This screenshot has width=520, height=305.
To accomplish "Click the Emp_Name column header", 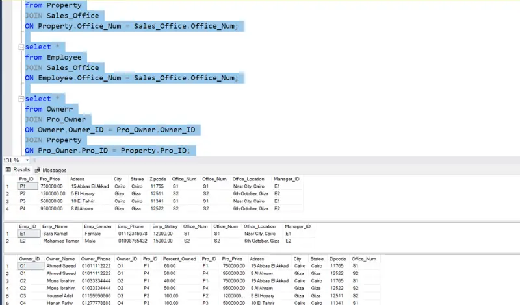I will (55, 226).
